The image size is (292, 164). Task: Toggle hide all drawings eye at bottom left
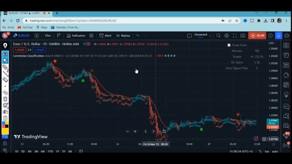pos(5,150)
